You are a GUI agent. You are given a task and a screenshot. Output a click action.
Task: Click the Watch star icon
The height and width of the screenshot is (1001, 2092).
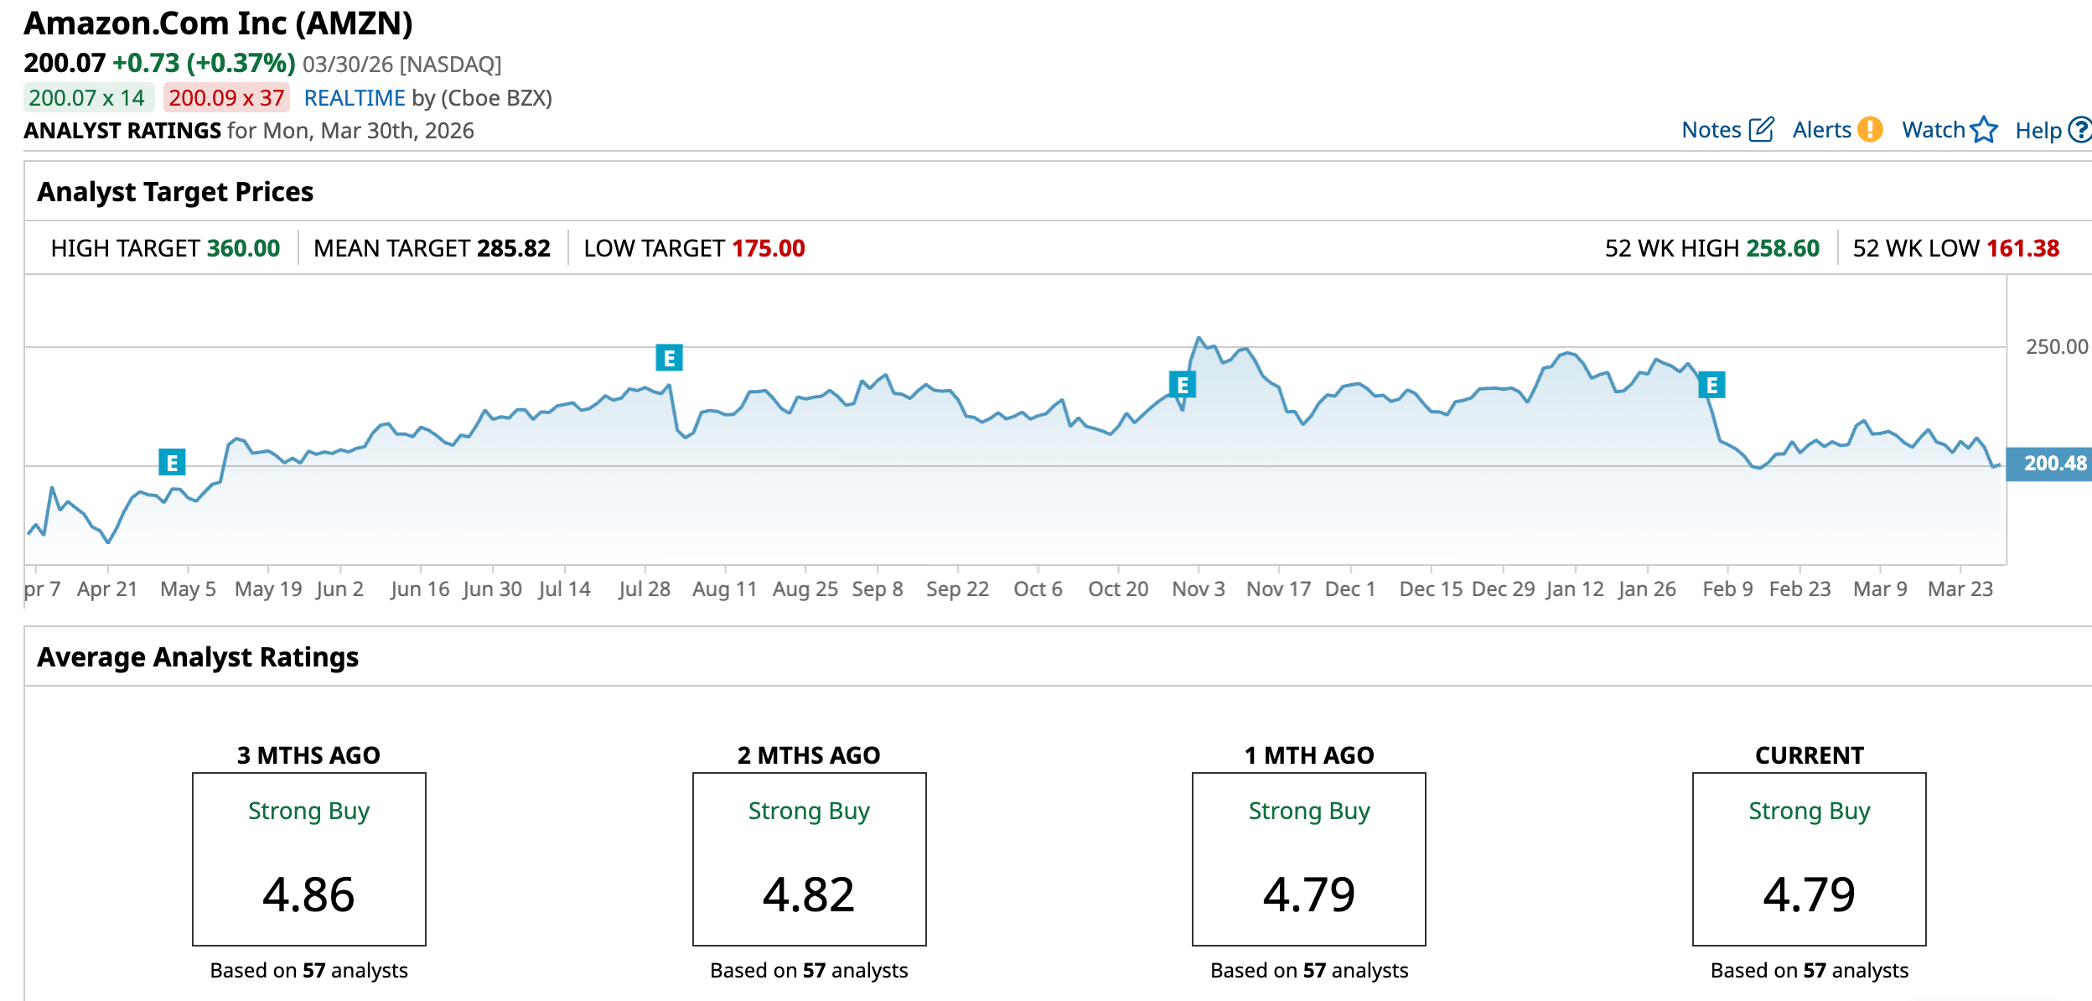[1984, 130]
